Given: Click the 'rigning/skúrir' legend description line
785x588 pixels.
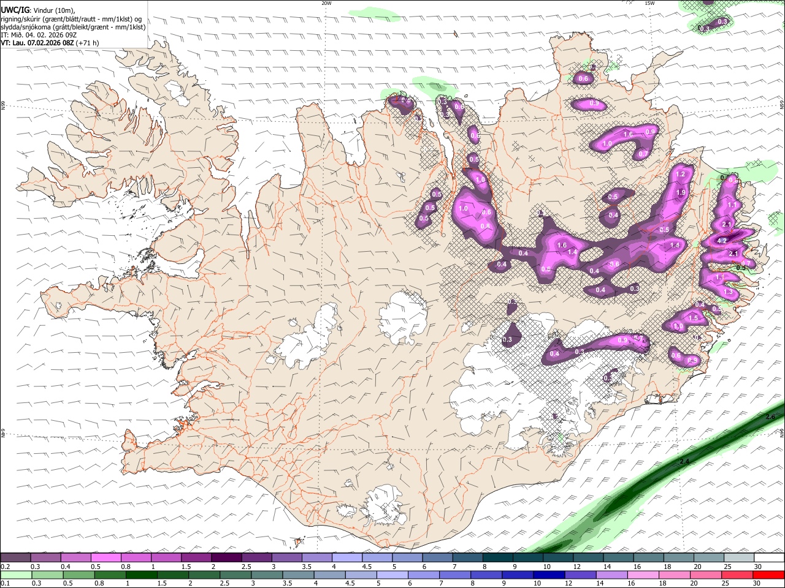Looking at the screenshot, I should pos(71,19).
